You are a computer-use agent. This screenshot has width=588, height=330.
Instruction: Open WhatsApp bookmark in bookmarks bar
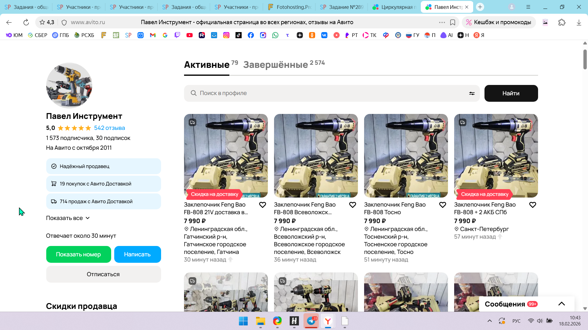[x=275, y=35]
